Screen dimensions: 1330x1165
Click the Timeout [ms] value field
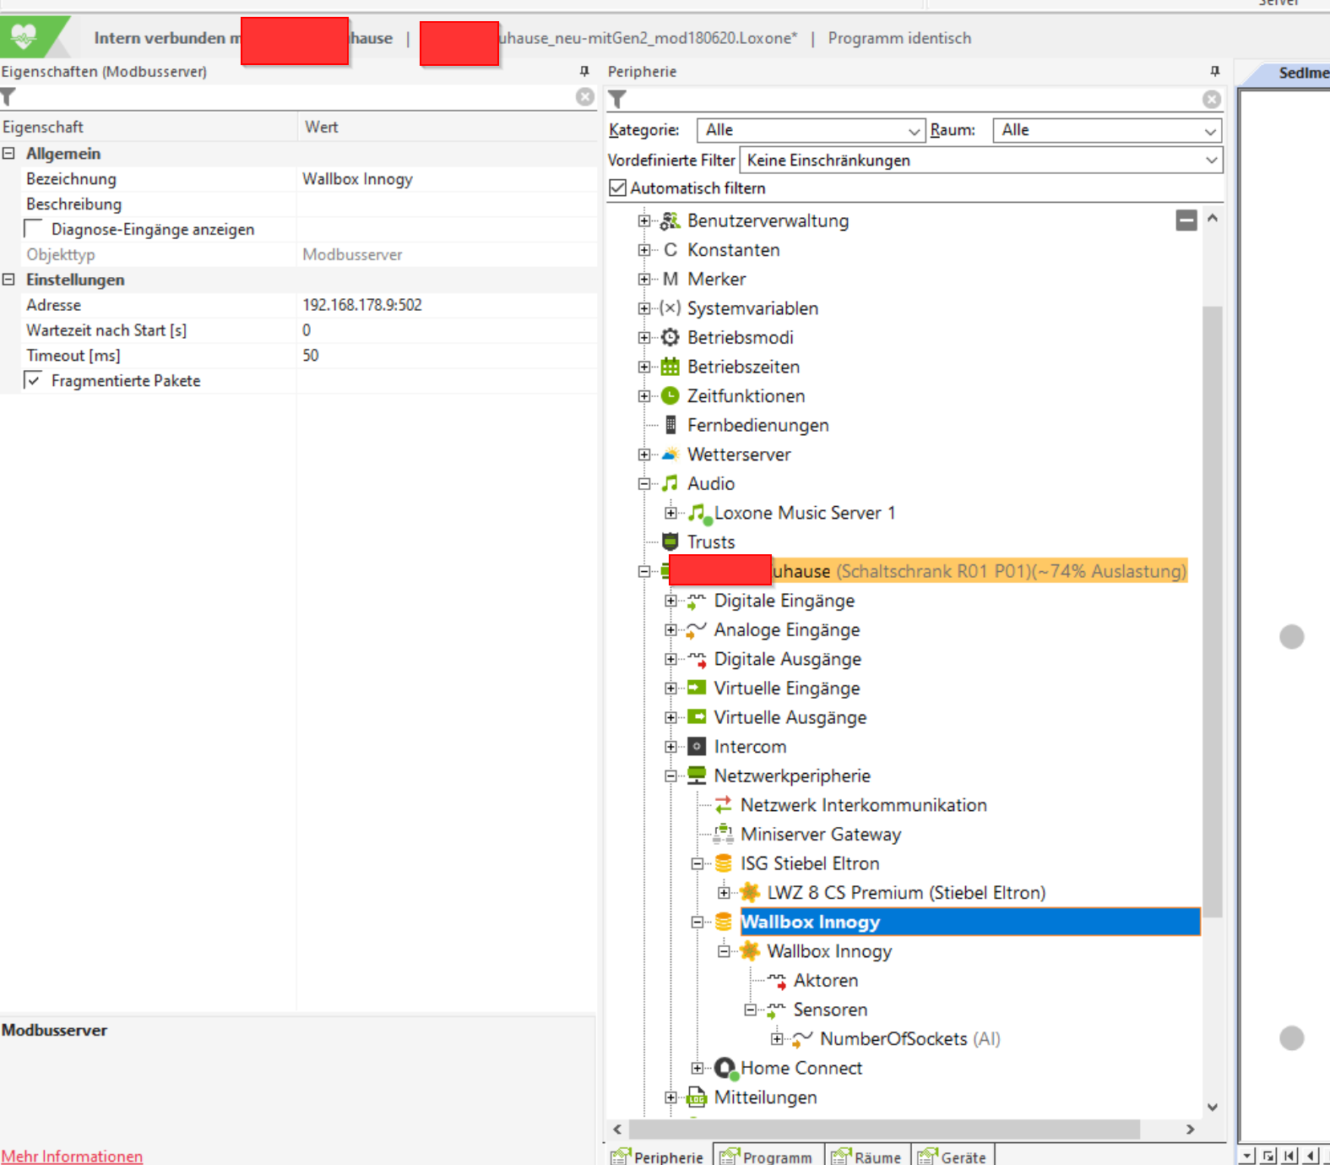448,356
